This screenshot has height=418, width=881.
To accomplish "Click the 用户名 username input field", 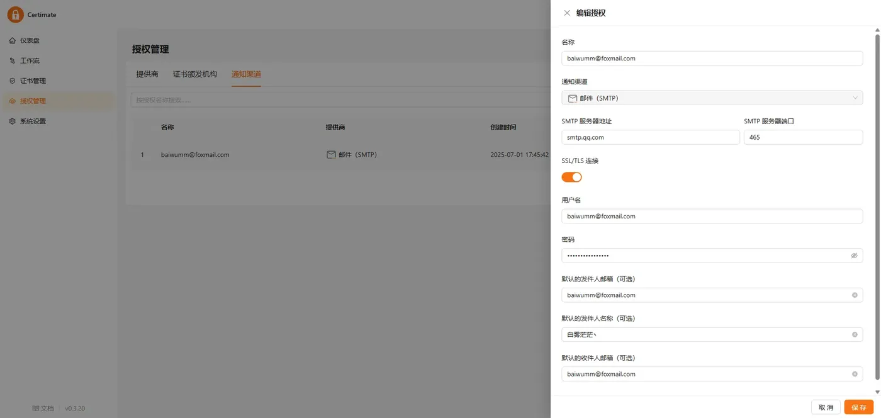I will click(712, 216).
